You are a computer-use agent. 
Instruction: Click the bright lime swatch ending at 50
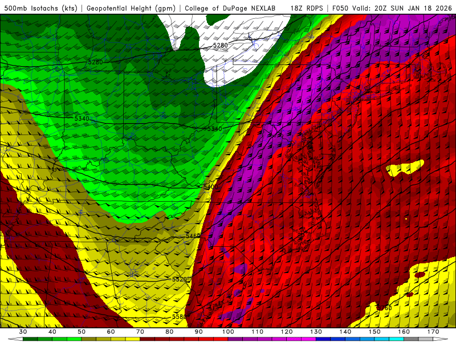point(74,339)
